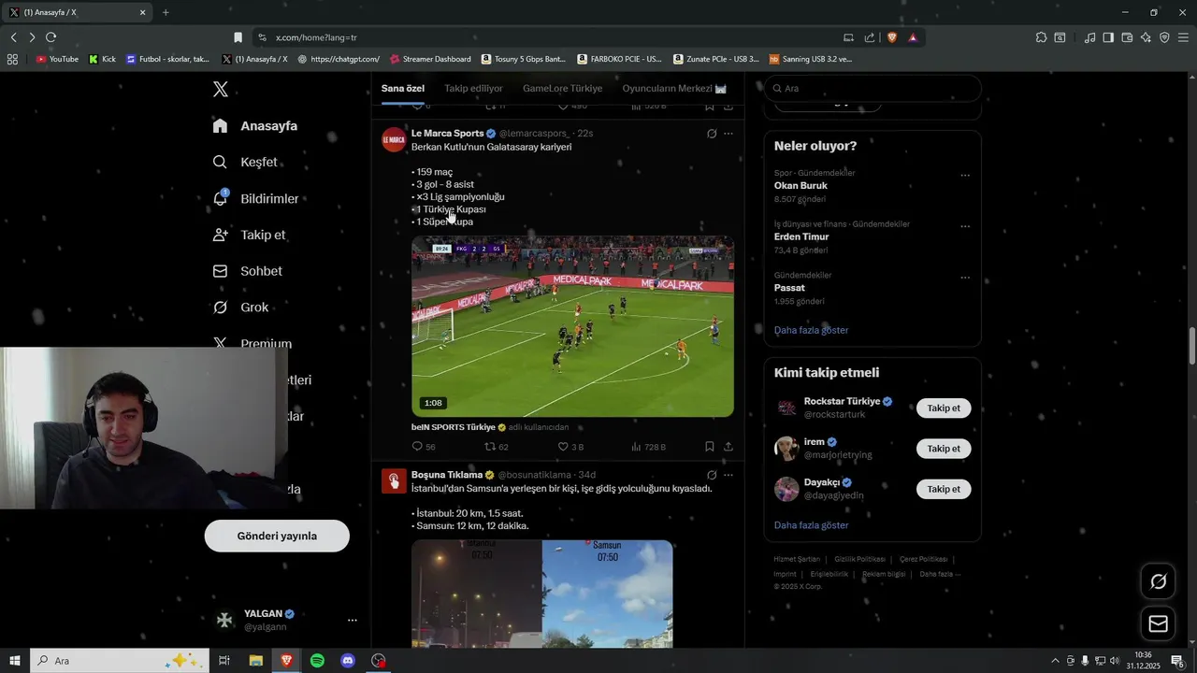Open Sohbet messages

pos(247,271)
